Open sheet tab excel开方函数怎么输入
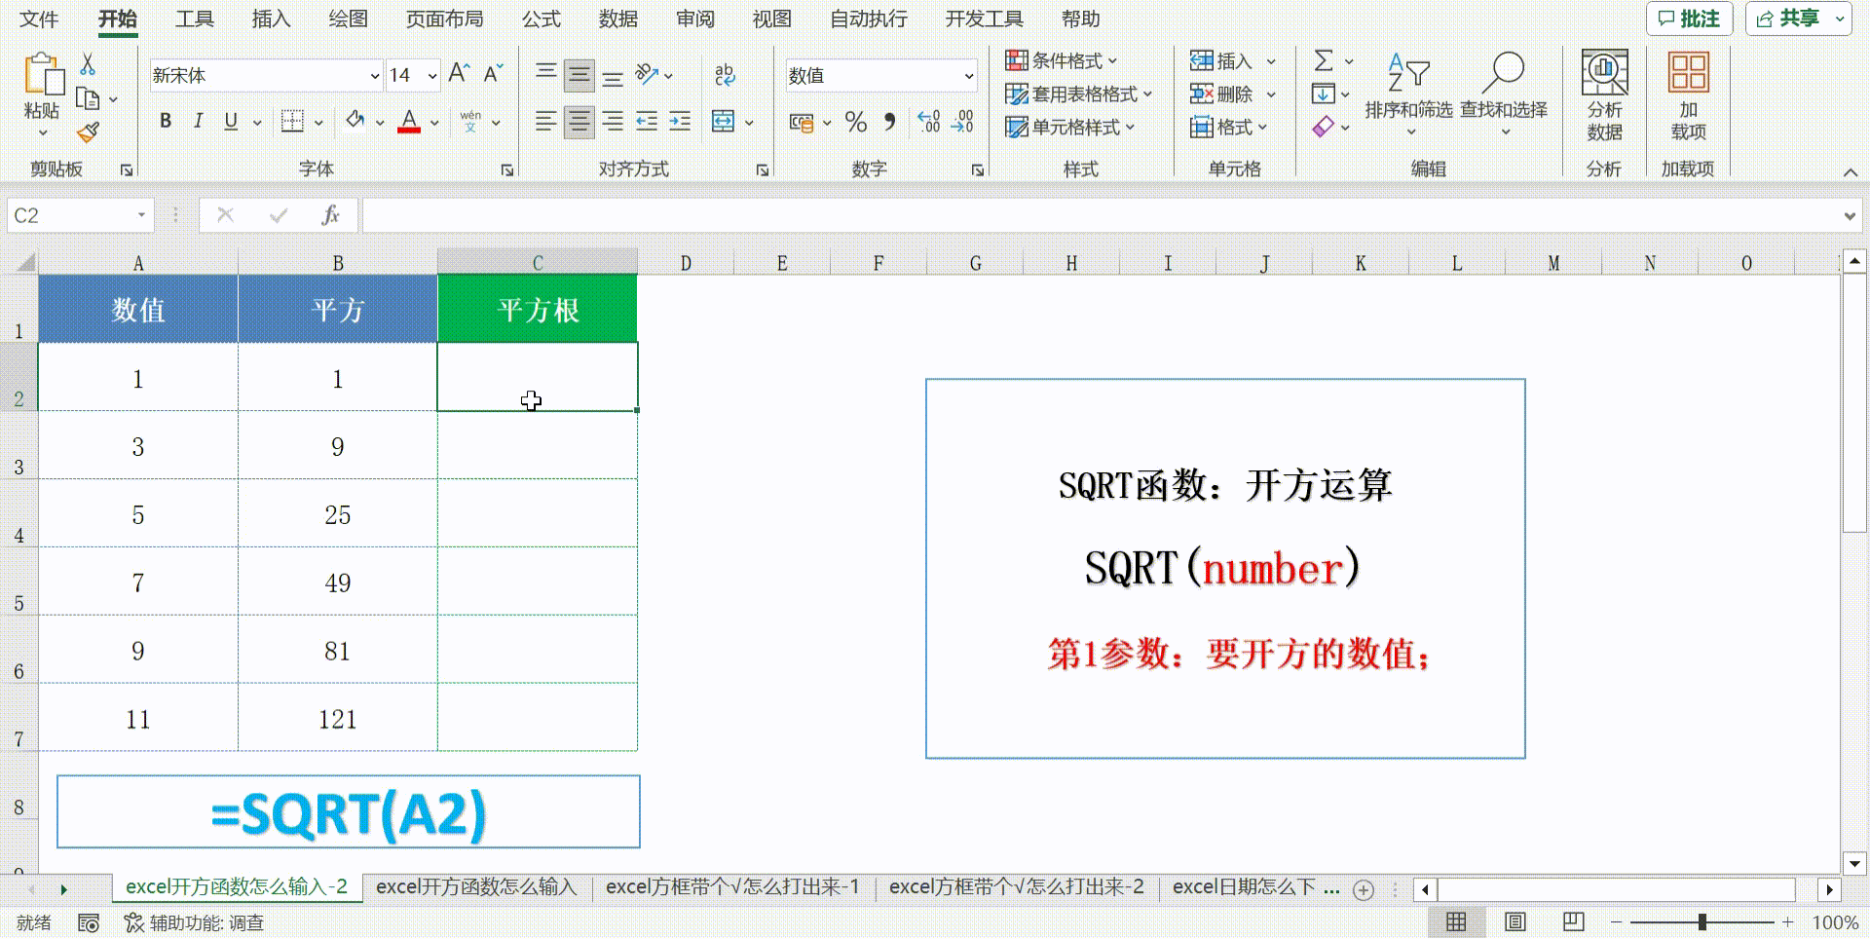The height and width of the screenshot is (939, 1870). click(x=476, y=887)
